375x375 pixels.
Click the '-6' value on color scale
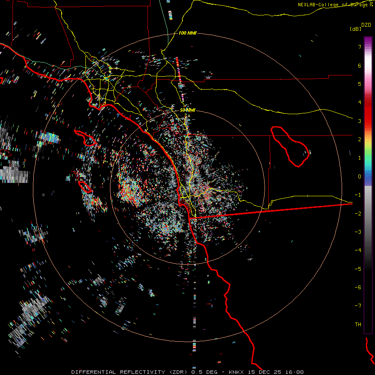click(358, 287)
